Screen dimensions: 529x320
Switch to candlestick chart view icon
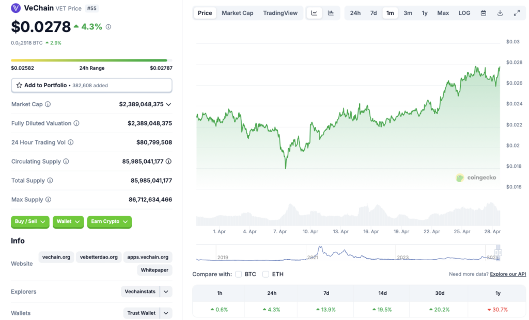[x=331, y=13]
